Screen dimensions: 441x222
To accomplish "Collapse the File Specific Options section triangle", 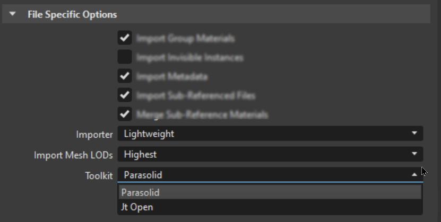I will point(13,14).
